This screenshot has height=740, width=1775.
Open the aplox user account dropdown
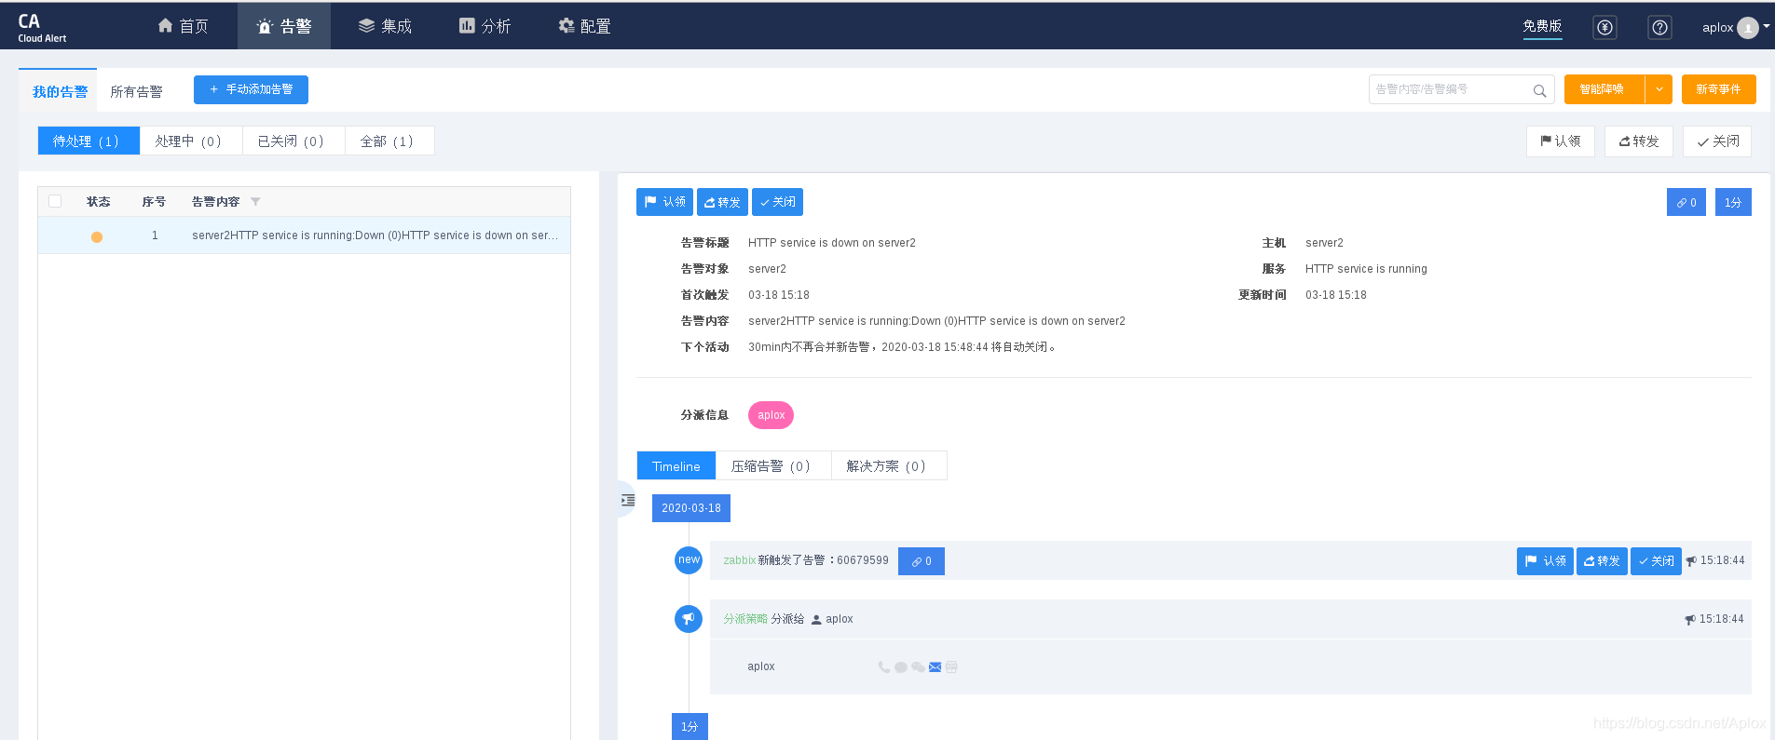point(1735,27)
